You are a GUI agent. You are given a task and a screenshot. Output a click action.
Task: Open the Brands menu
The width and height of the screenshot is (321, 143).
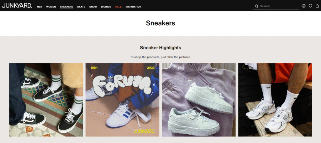[106, 7]
